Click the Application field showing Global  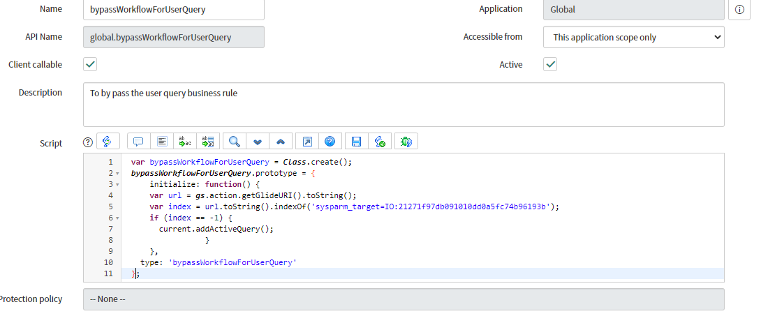[634, 9]
